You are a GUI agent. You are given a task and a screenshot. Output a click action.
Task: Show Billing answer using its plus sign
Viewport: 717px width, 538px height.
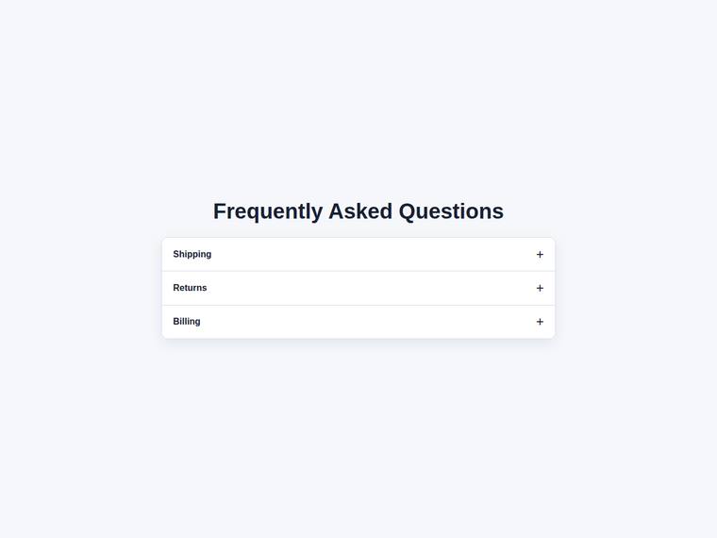point(540,322)
